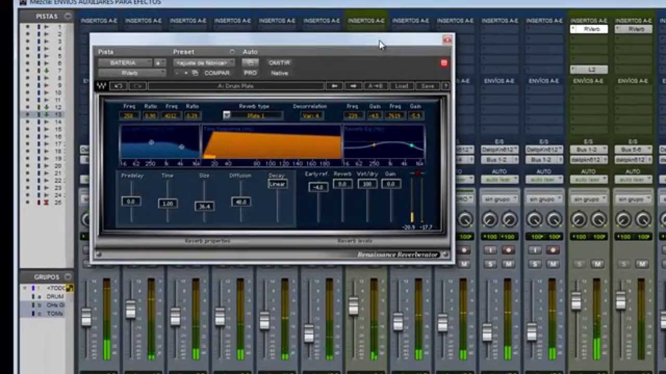Open the GRUPOS list menu circle icon

[x=68, y=277]
